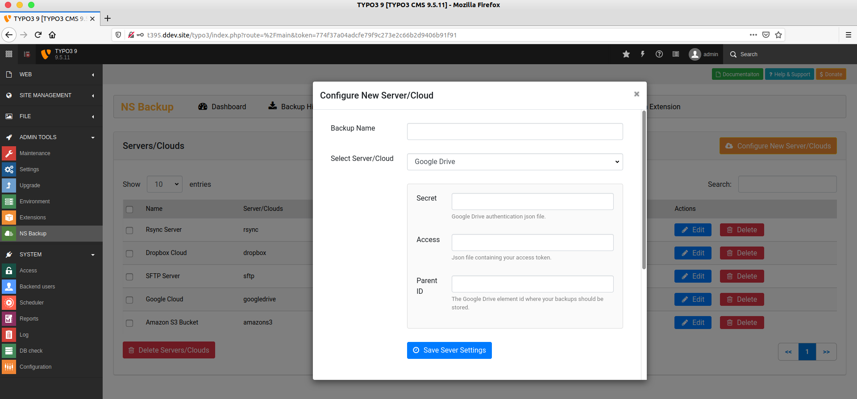857x399 pixels.
Task: Switch to the Dashboard tab
Action: point(222,107)
